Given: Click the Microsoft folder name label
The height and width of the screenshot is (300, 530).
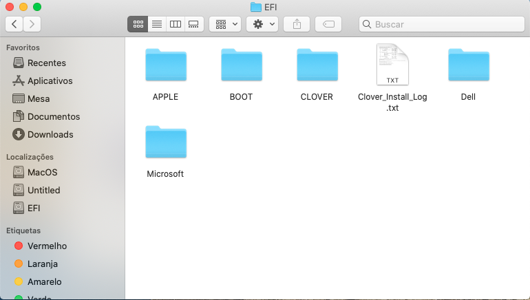Looking at the screenshot, I should click(x=165, y=174).
